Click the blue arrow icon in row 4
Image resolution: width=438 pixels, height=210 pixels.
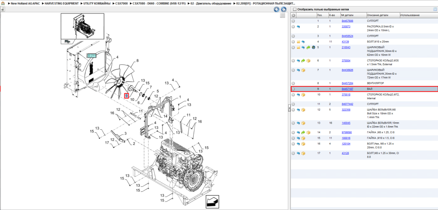click(303, 42)
